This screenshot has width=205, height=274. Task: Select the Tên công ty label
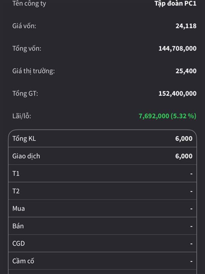pos(29,4)
